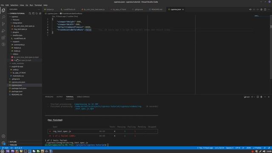The image size is (272, 153).
Task: Switch to the PROBLEMS panel tab
Action: pyautogui.click(x=49, y=97)
